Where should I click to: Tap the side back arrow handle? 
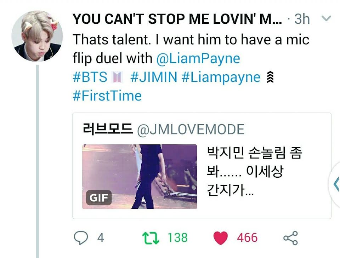(x=336, y=184)
